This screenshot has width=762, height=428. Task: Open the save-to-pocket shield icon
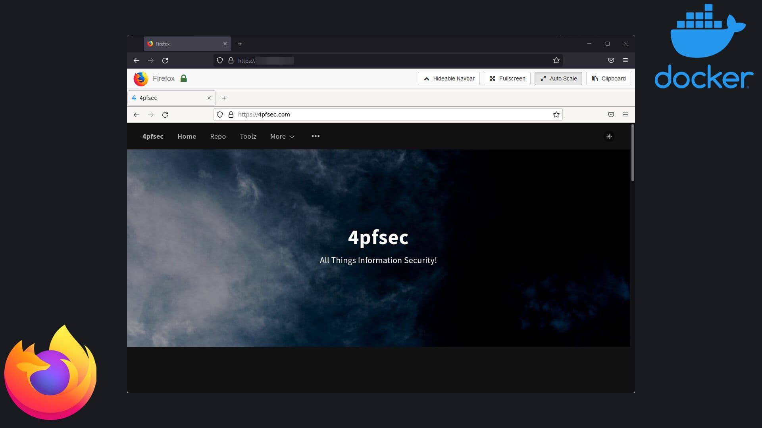click(x=611, y=115)
